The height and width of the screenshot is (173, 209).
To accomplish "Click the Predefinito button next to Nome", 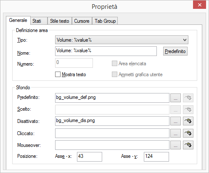I will point(175,51).
